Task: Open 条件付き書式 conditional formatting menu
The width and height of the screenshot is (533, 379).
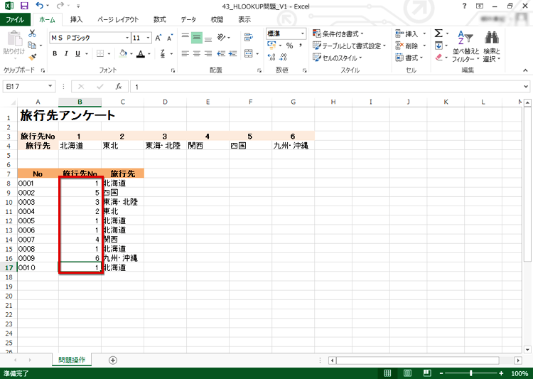Action: [338, 33]
